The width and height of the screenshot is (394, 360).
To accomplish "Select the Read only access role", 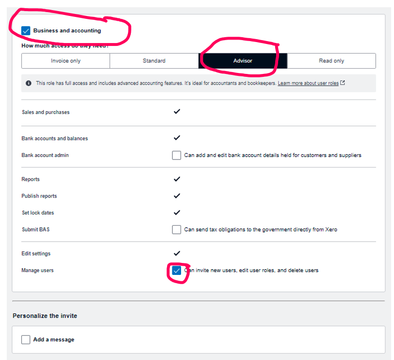I will 331,61.
